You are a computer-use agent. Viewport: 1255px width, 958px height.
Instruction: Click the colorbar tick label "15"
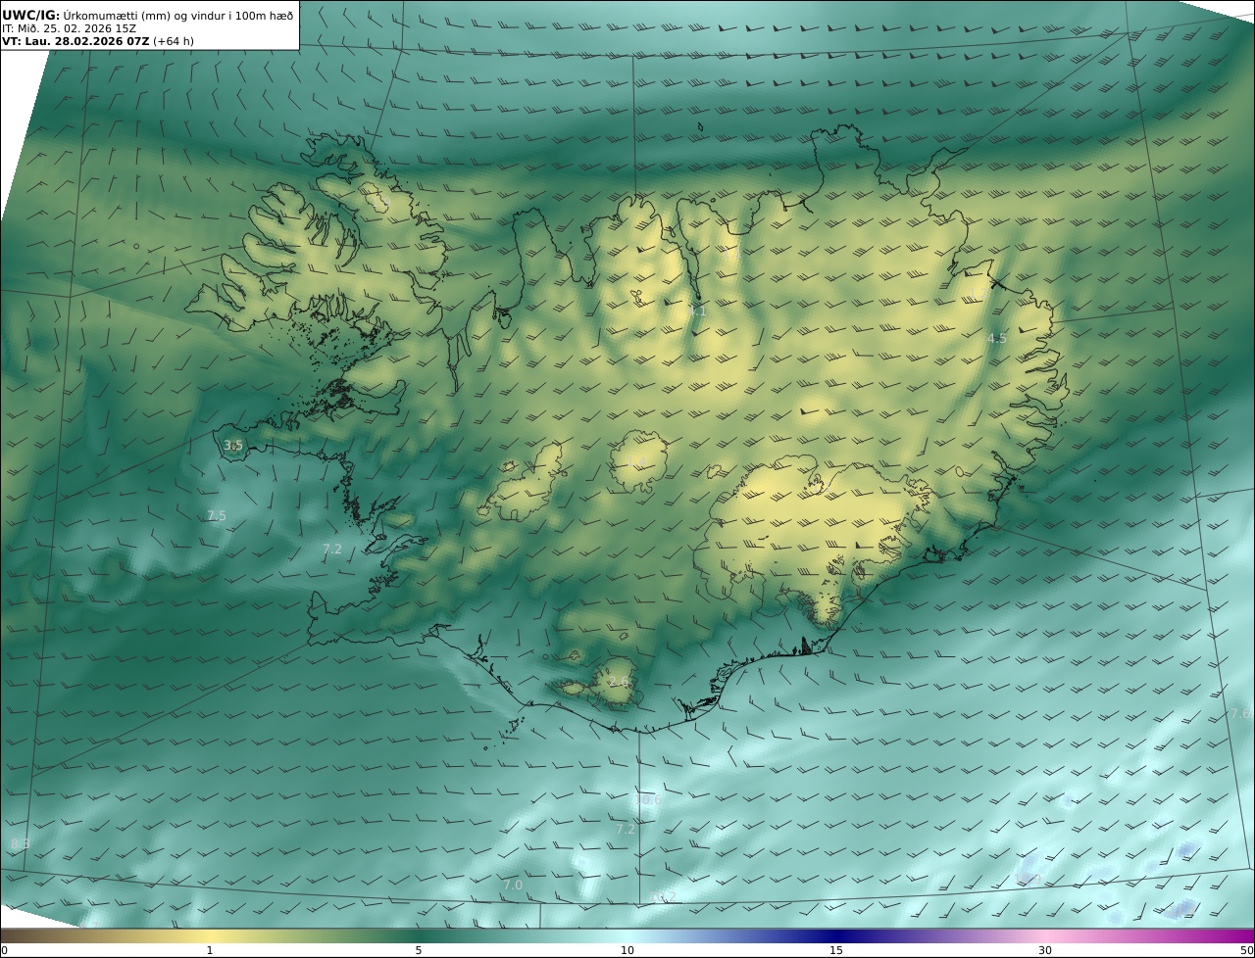click(836, 950)
